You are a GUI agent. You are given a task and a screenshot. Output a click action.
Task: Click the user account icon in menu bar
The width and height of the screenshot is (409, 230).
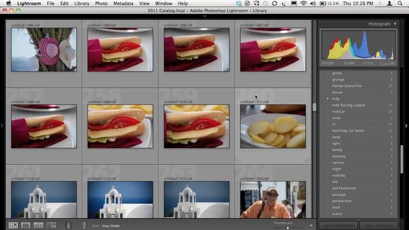[389, 3]
